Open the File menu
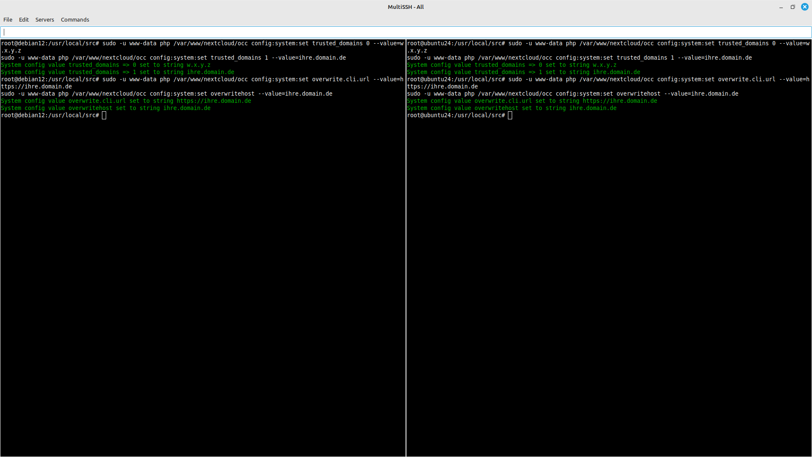Screen dimensions: 812x457 (x=8, y=19)
